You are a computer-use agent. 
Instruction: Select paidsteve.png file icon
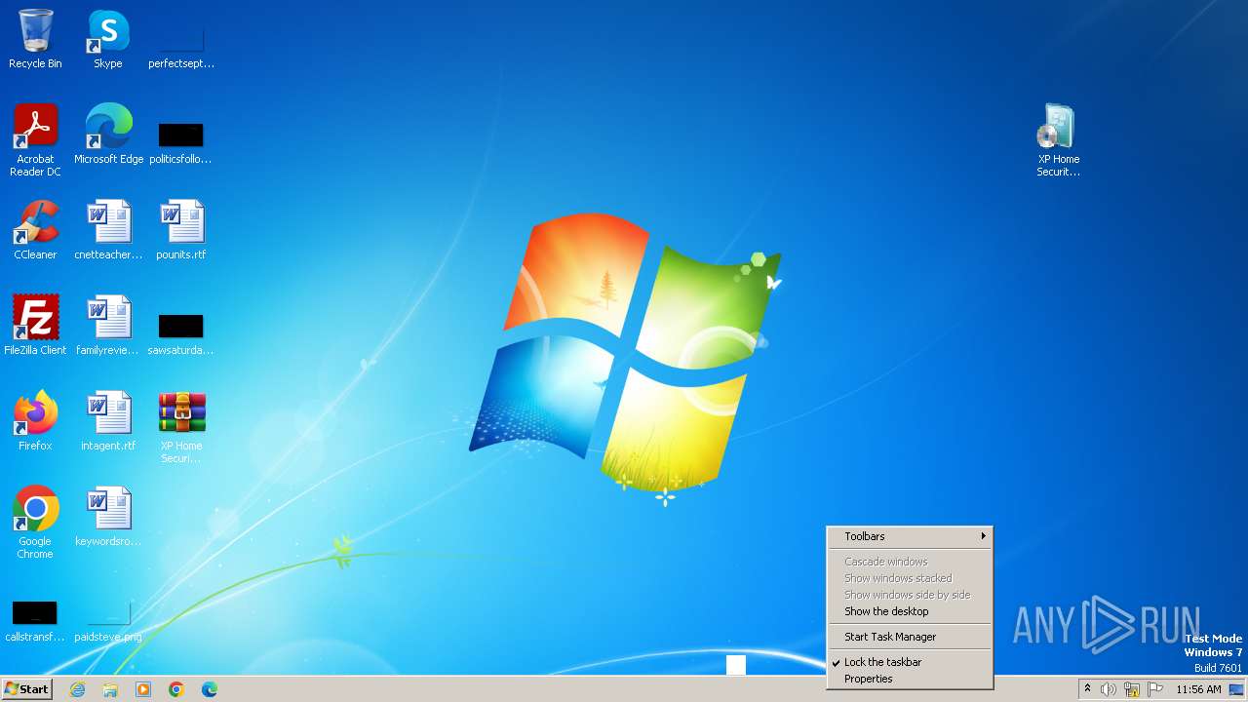[108, 620]
